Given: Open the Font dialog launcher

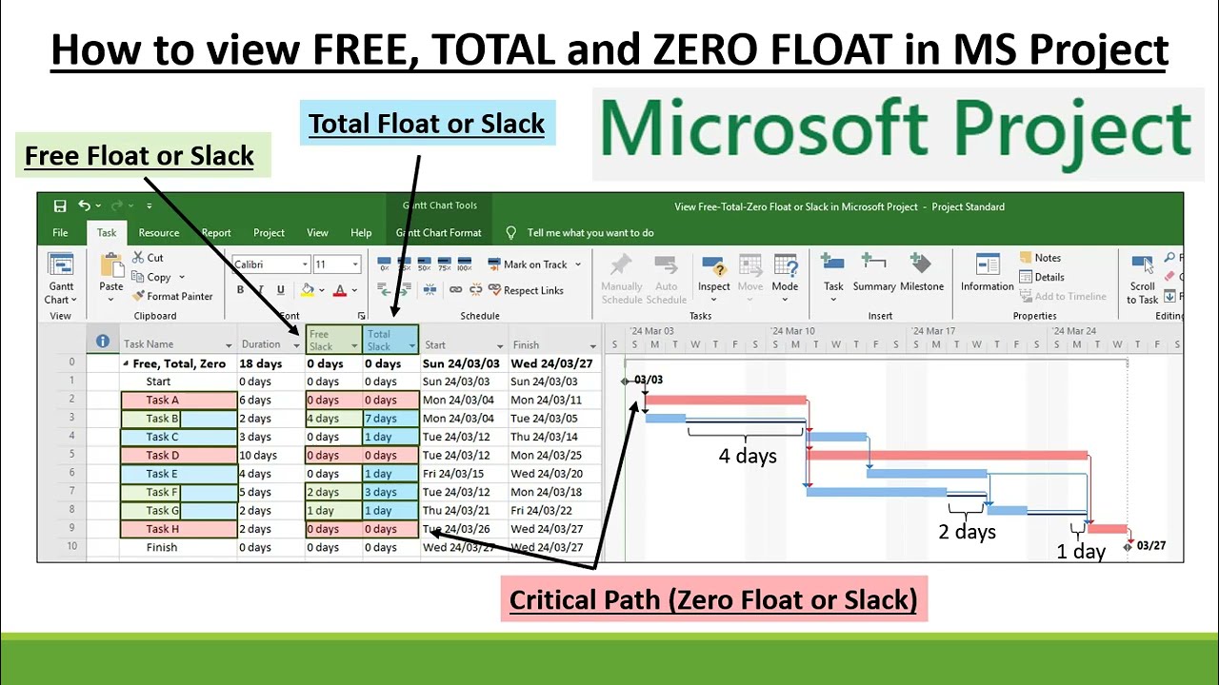Looking at the screenshot, I should (x=361, y=316).
